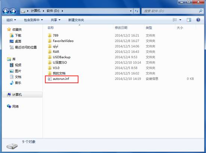The height and width of the screenshot is (153, 206).
Task: Open the 组织 dropdown menu
Action: (x=11, y=20)
